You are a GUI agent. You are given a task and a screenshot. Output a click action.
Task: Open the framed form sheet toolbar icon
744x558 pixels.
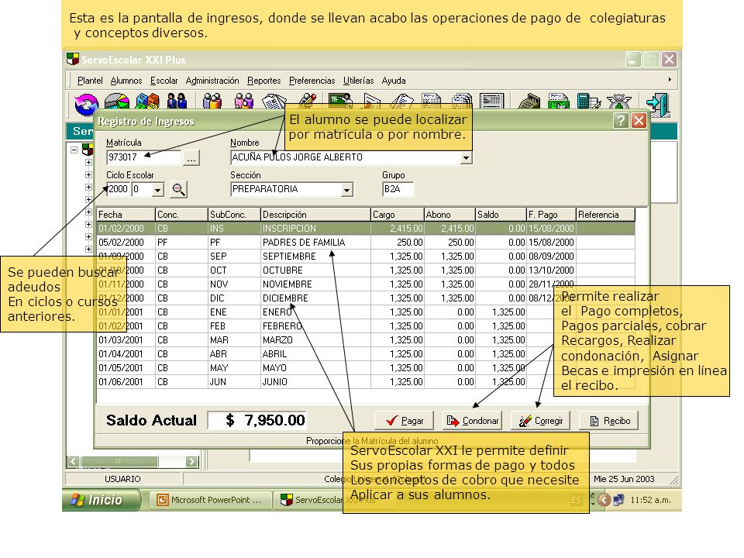491,101
